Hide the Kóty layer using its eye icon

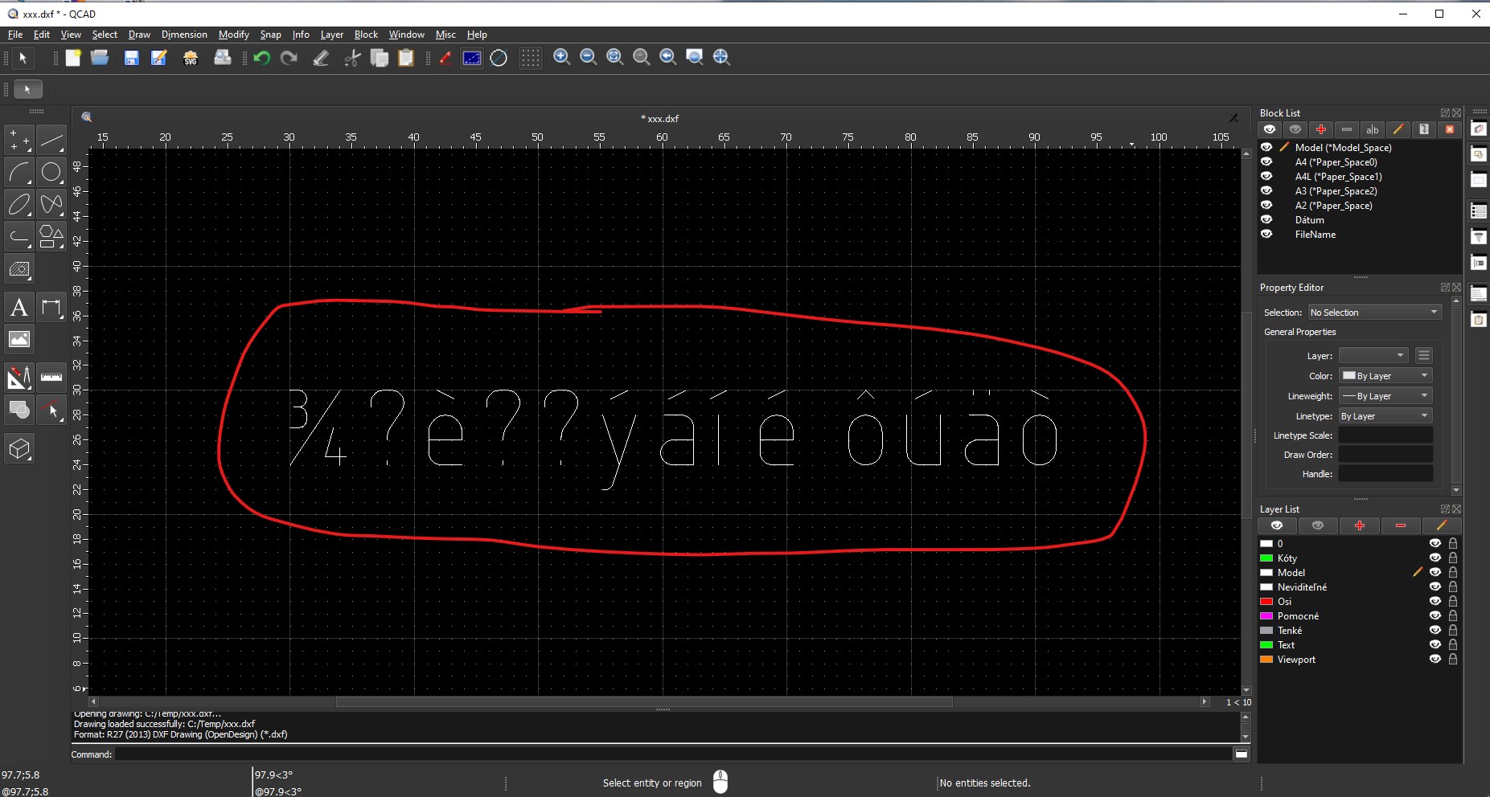click(1435, 558)
